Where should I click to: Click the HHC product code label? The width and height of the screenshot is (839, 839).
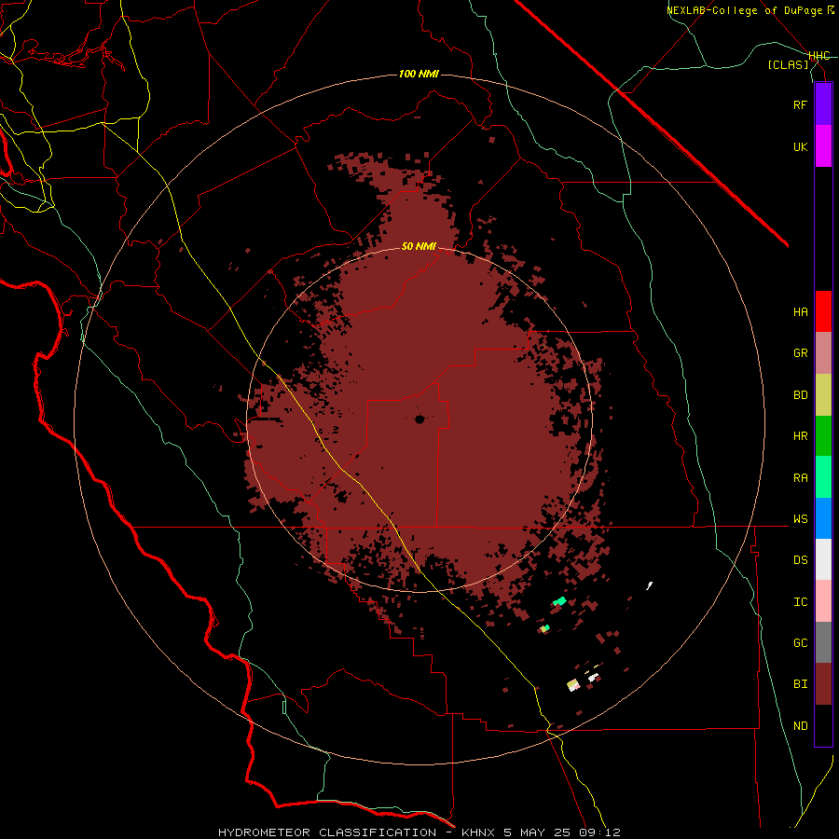point(819,56)
